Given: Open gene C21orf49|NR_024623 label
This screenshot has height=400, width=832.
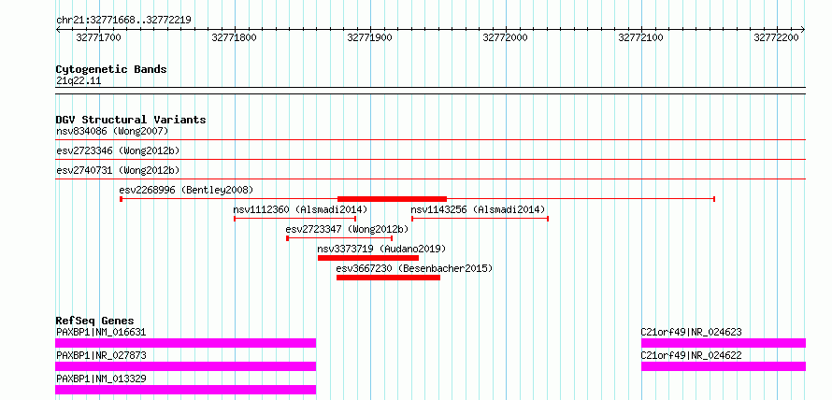Looking at the screenshot, I should click(692, 333).
